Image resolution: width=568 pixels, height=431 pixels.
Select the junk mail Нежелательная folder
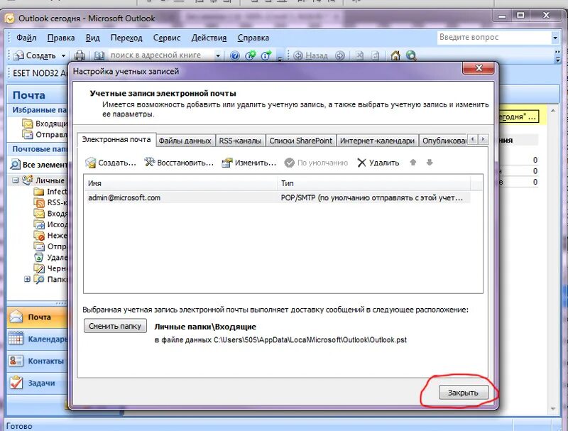tap(50, 236)
